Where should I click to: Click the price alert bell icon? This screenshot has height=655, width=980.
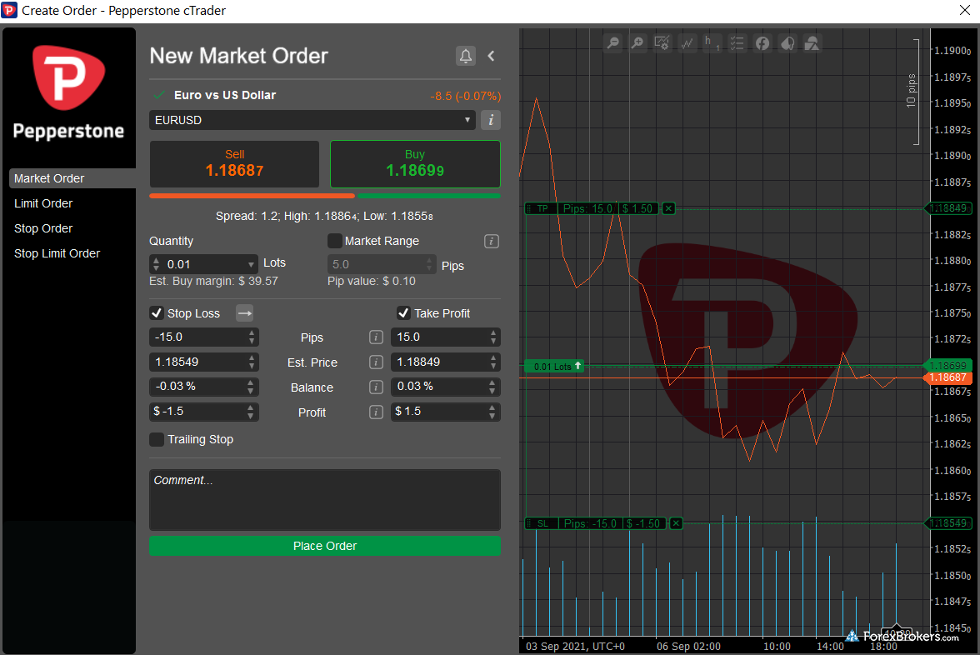[466, 57]
